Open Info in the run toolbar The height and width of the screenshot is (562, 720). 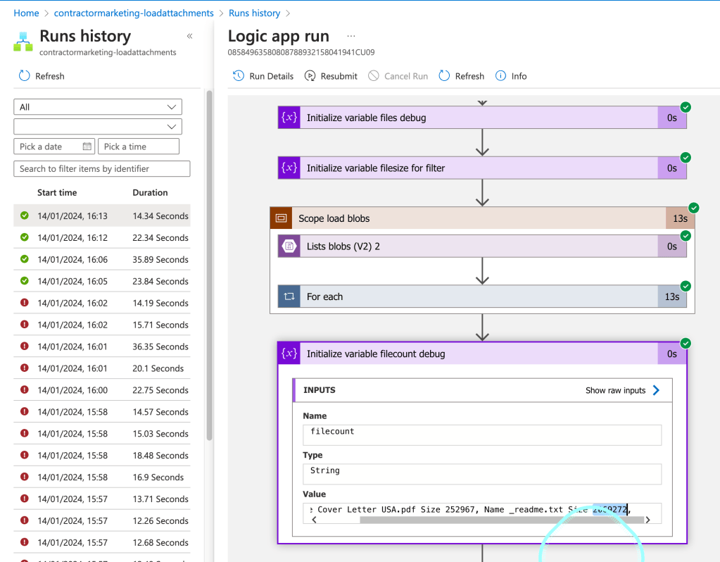tap(511, 76)
